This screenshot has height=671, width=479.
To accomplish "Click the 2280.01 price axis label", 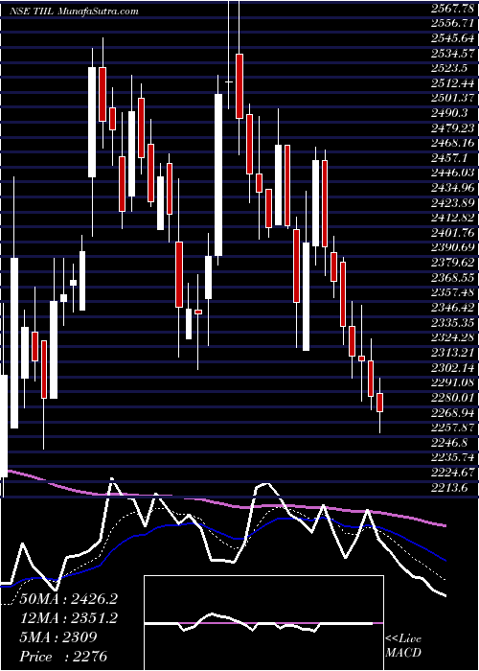I will (x=454, y=397).
